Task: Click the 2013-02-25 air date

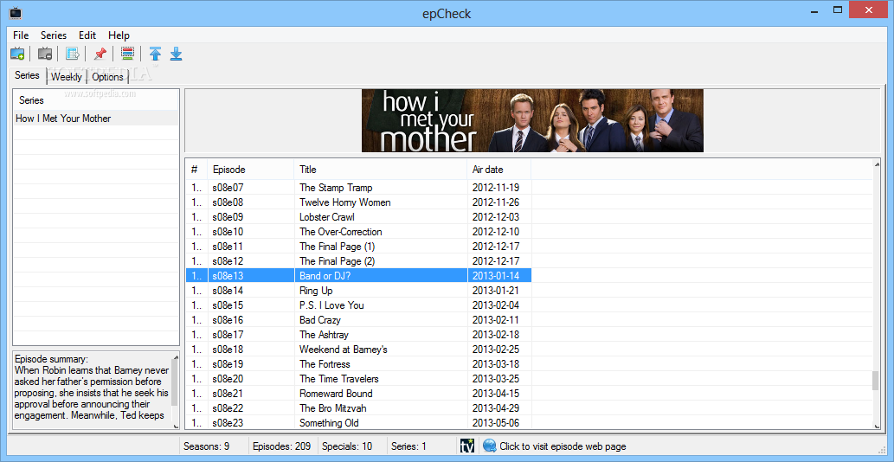Action: [495, 350]
